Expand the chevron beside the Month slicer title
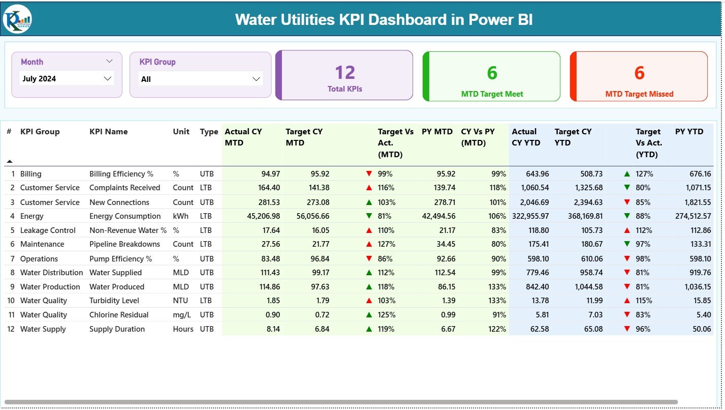 coord(109,62)
